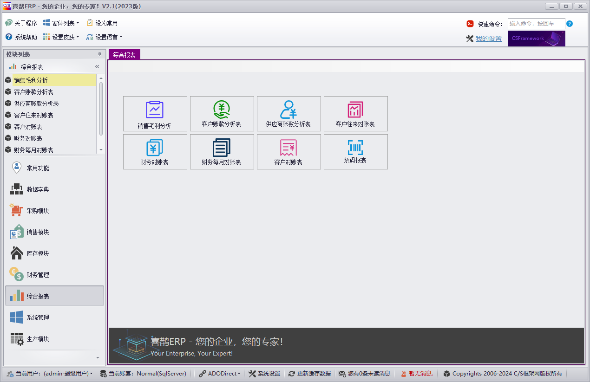
Task: Select 财务每月对账表 in module list
Action: point(50,150)
